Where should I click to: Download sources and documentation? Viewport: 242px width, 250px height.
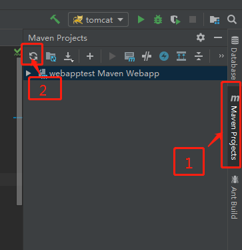point(69,57)
